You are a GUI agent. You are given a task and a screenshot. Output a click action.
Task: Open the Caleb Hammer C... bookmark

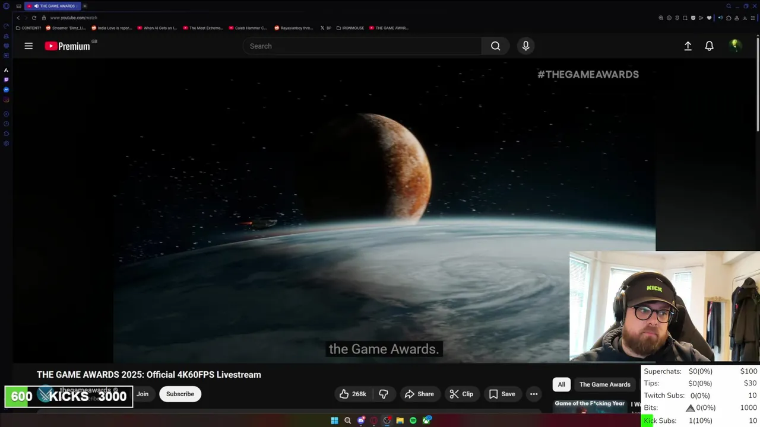tap(249, 28)
